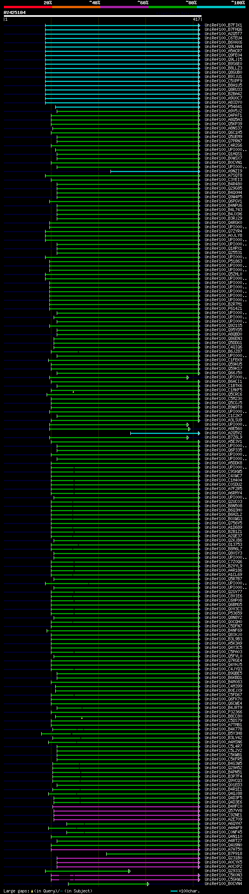Click the UniRef100_C1MKF5 label
This screenshot has width=249, height=894.
[223, 390]
